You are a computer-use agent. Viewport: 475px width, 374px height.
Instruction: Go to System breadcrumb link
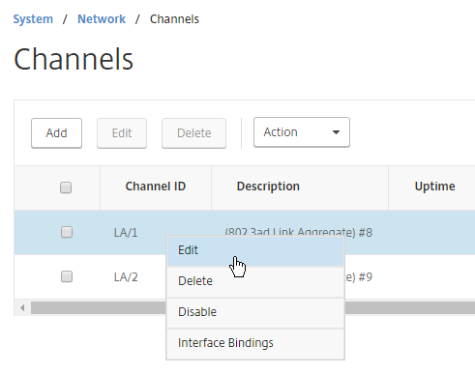[33, 19]
